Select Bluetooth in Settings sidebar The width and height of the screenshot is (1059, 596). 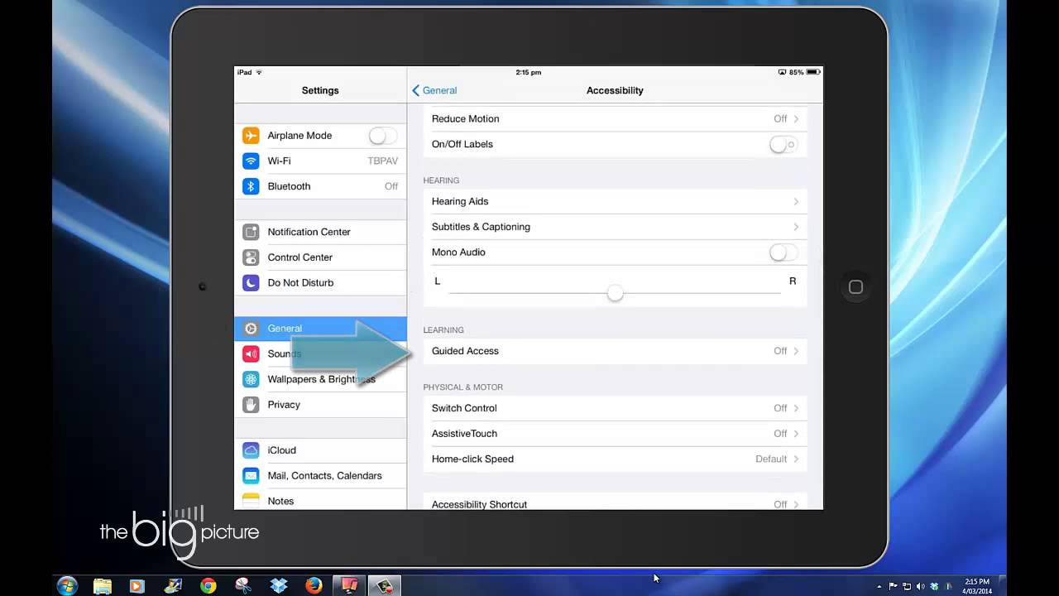pyautogui.click(x=321, y=186)
